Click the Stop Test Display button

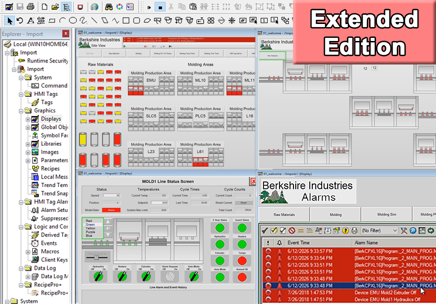click(x=160, y=7)
